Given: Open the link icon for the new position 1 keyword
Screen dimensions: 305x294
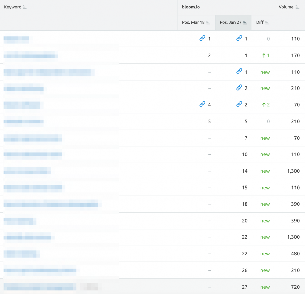Looking at the screenshot, I should 239,72.
